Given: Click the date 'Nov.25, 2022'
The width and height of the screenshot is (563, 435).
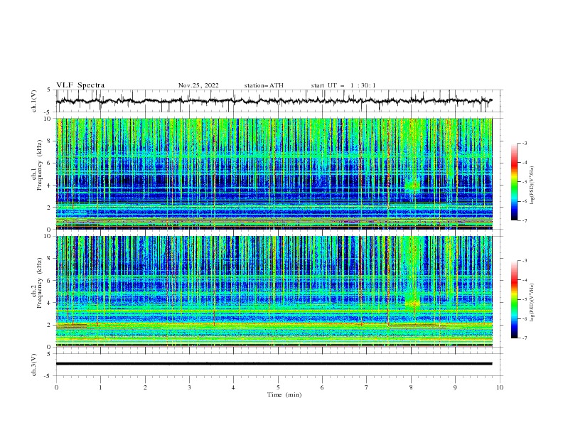Looking at the screenshot, I should [x=198, y=85].
